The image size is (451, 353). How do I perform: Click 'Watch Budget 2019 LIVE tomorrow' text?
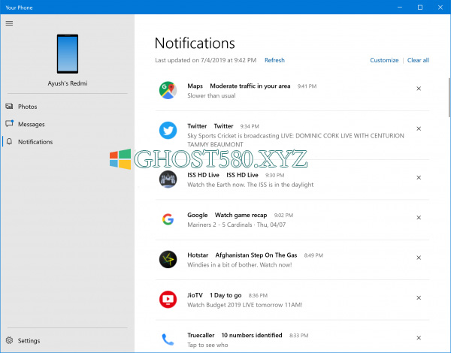point(245,305)
